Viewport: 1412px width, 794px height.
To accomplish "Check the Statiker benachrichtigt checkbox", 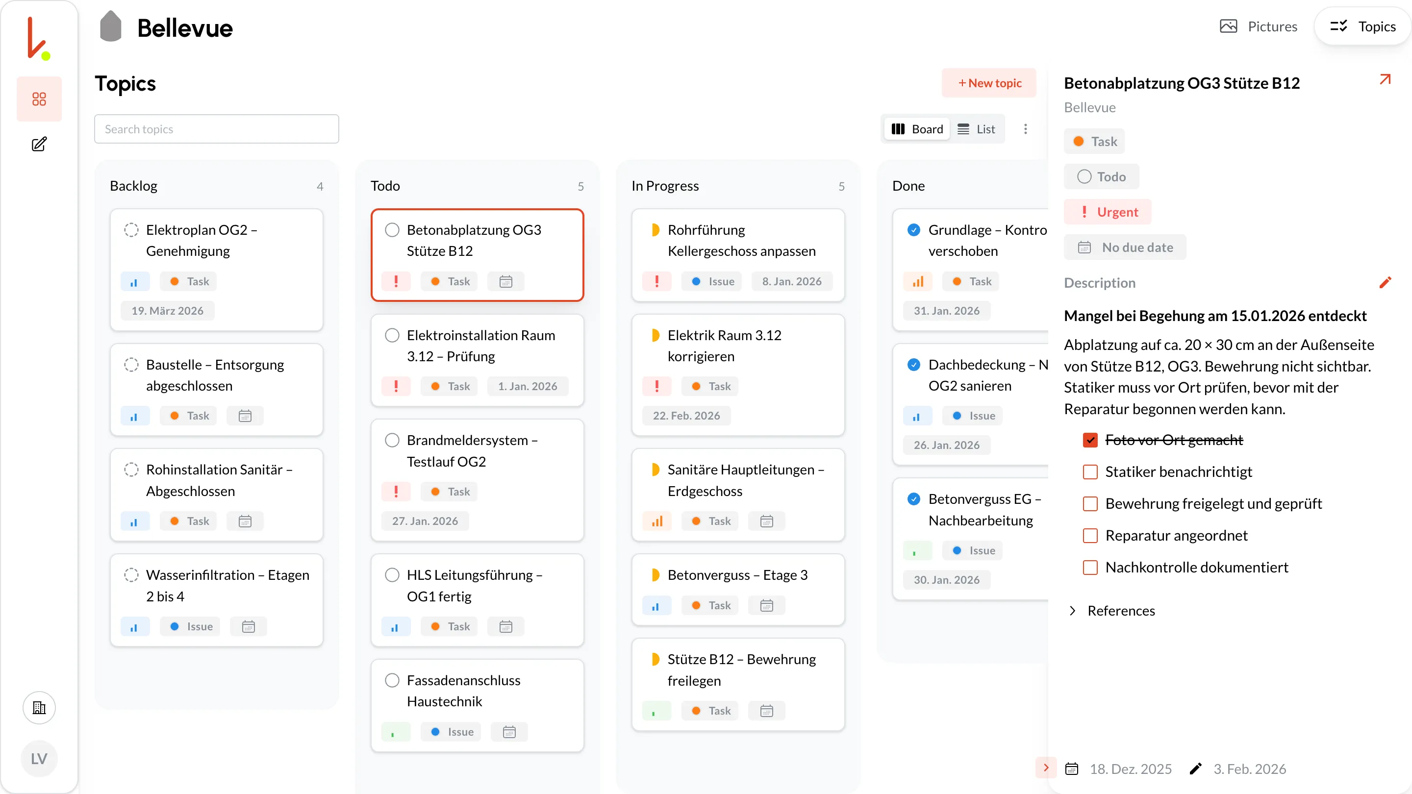I will pos(1091,472).
